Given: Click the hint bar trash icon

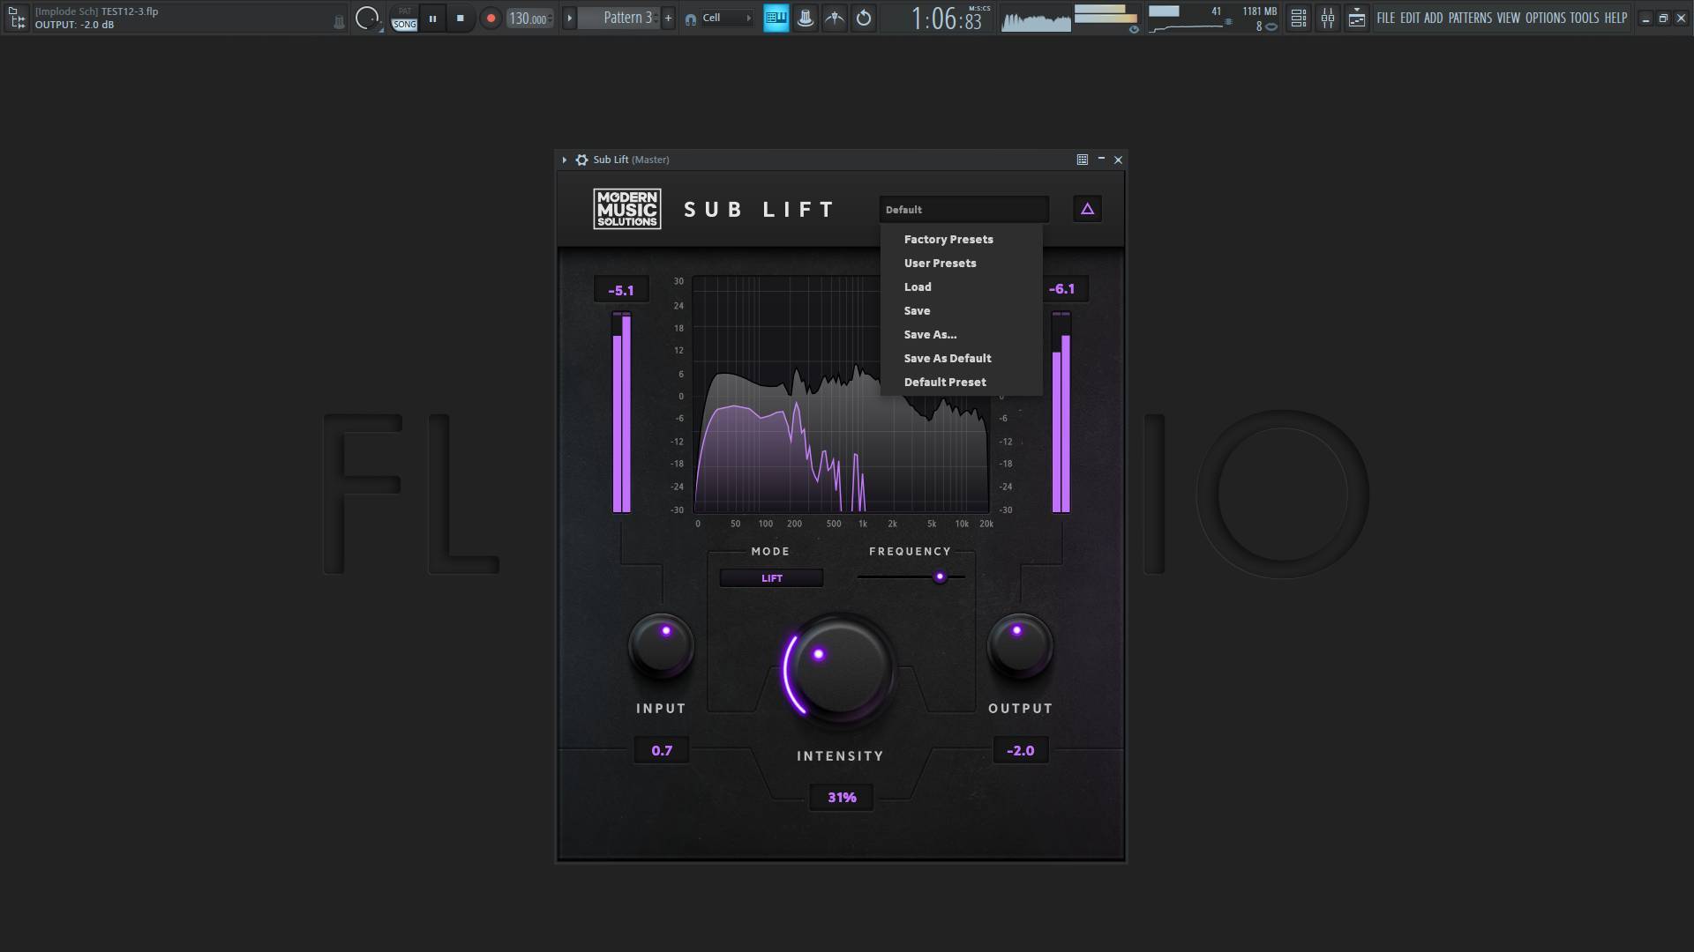Looking at the screenshot, I should coord(339,23).
